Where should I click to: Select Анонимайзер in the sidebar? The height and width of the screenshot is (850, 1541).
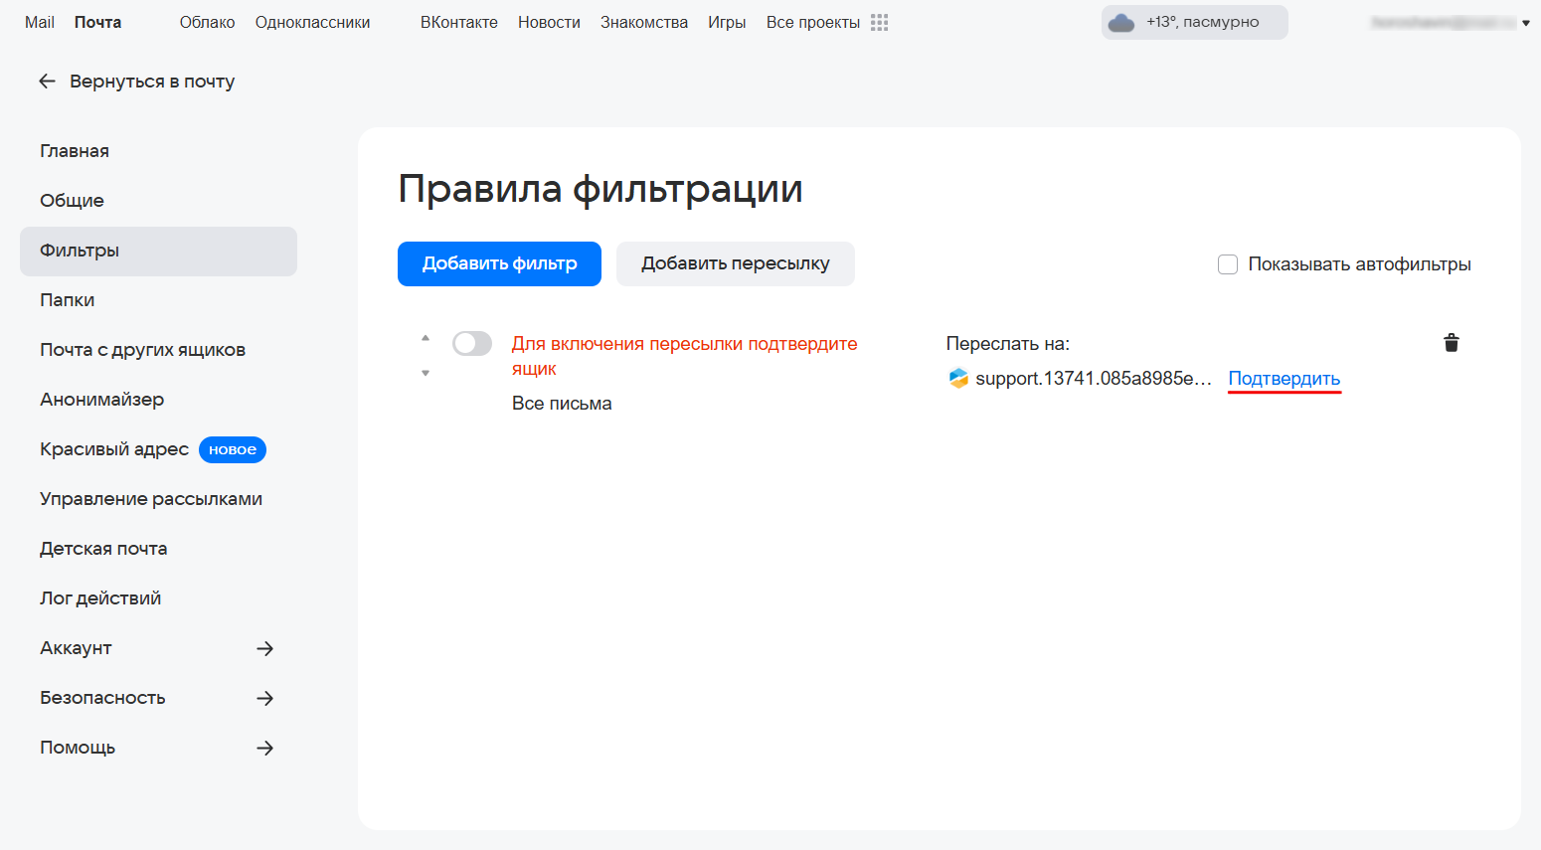(x=101, y=400)
